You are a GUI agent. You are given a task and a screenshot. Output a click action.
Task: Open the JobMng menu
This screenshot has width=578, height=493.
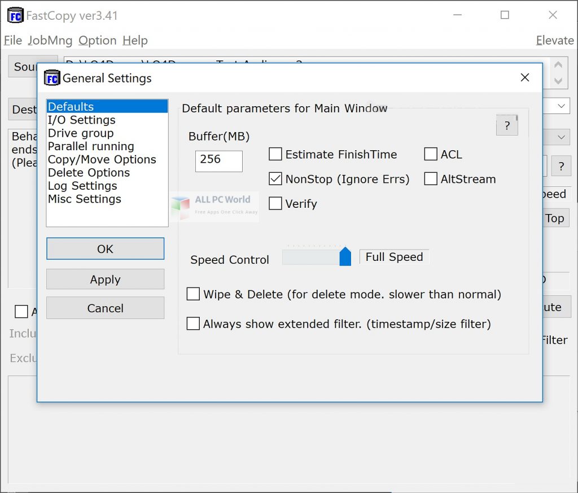50,40
